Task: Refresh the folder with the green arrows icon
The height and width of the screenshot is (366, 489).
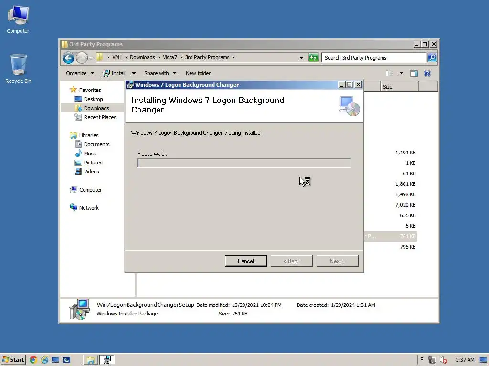Action: (x=313, y=58)
